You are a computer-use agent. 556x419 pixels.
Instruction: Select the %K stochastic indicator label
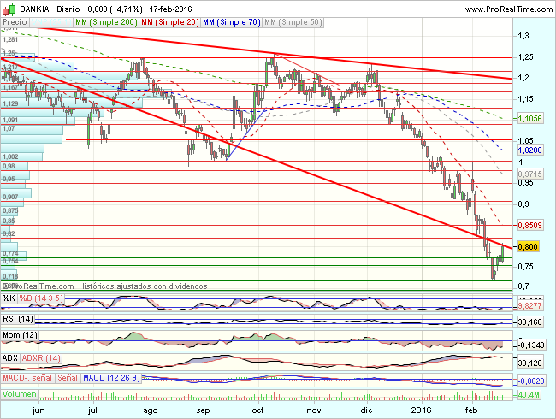tap(9, 298)
